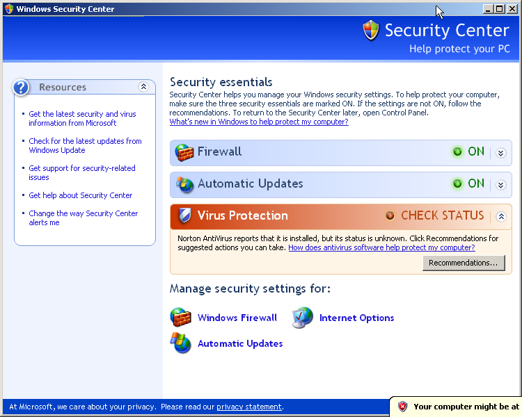
Task: Click the Firewall section heading text
Action: [x=219, y=152]
